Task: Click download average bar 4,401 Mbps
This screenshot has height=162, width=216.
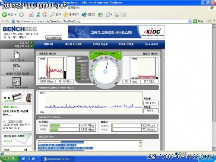Action: click(x=73, y=125)
